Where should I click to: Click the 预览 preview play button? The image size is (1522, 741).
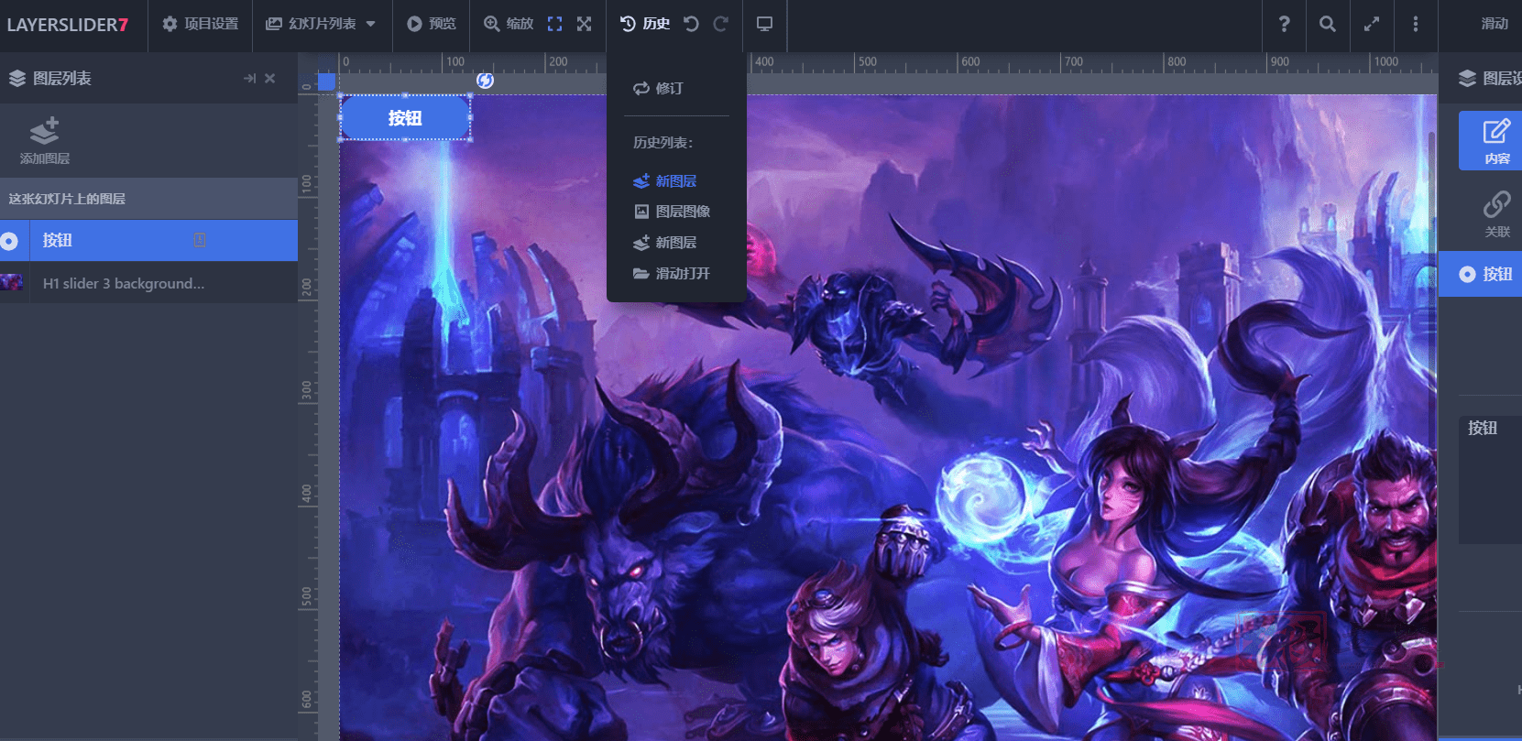pos(431,24)
